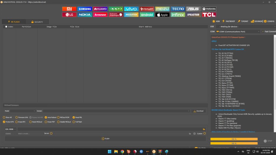Open Windows Start menu

click(x=109, y=152)
